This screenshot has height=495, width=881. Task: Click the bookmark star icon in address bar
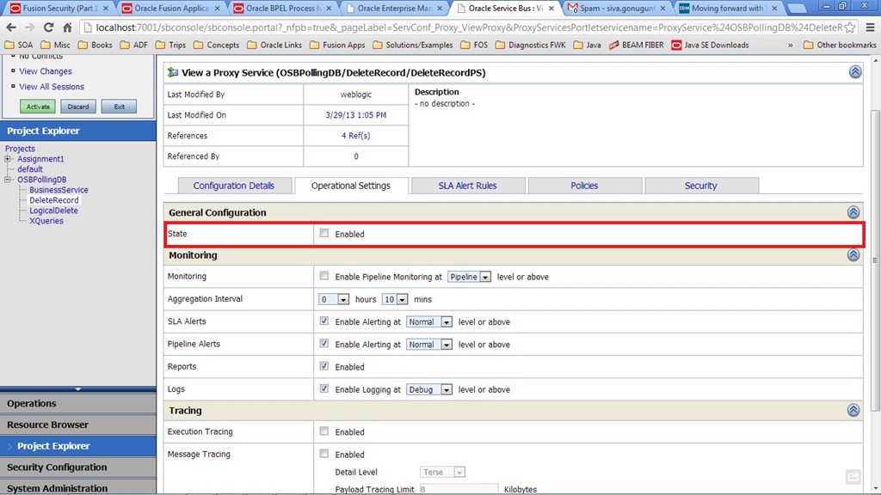(x=848, y=27)
